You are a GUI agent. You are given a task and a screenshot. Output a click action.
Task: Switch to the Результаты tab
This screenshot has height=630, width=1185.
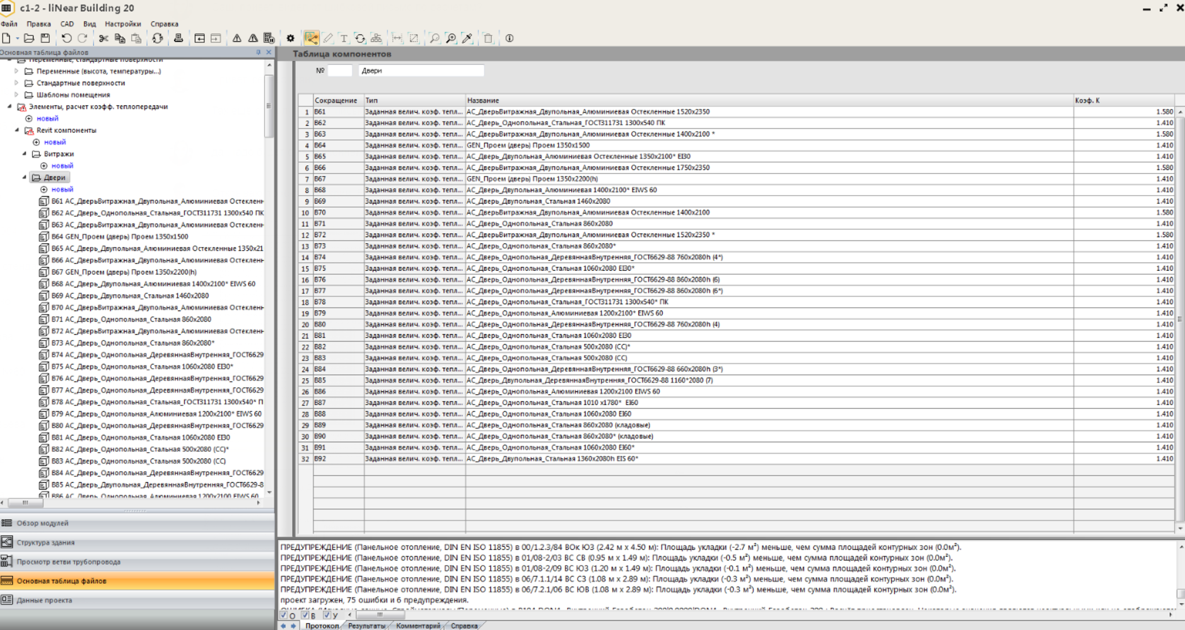[366, 626]
